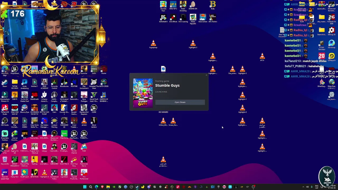Select the Steam desktop shortcut
Viewport: 338px width, 190px height.
click(5, 83)
